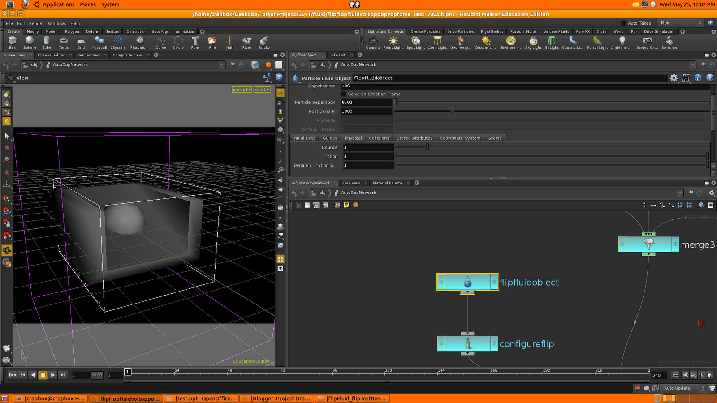Open the cam1 camera menu
717x403 pixels.
(x=262, y=90)
